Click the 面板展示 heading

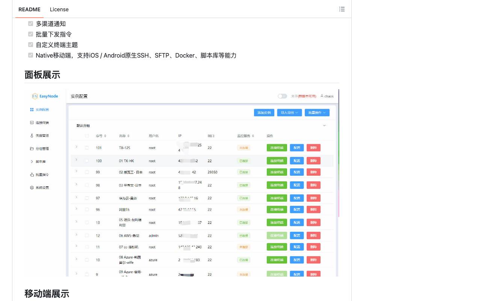tap(42, 75)
